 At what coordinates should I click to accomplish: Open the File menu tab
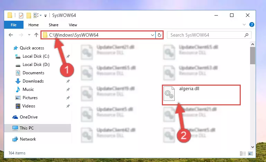pos(14,25)
